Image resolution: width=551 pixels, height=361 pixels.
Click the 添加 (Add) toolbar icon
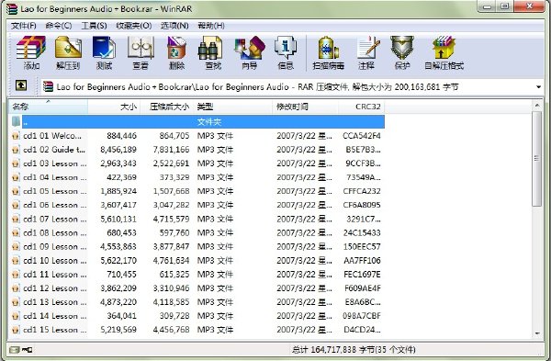(31, 48)
